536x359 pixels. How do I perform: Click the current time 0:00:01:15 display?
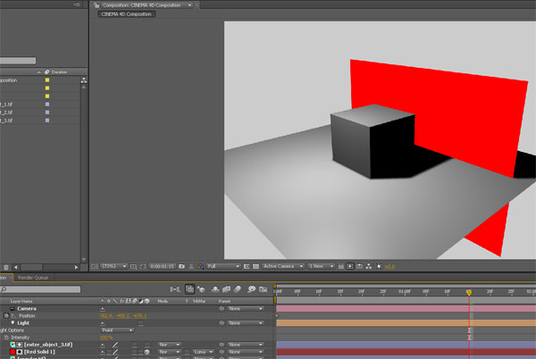tap(162, 266)
